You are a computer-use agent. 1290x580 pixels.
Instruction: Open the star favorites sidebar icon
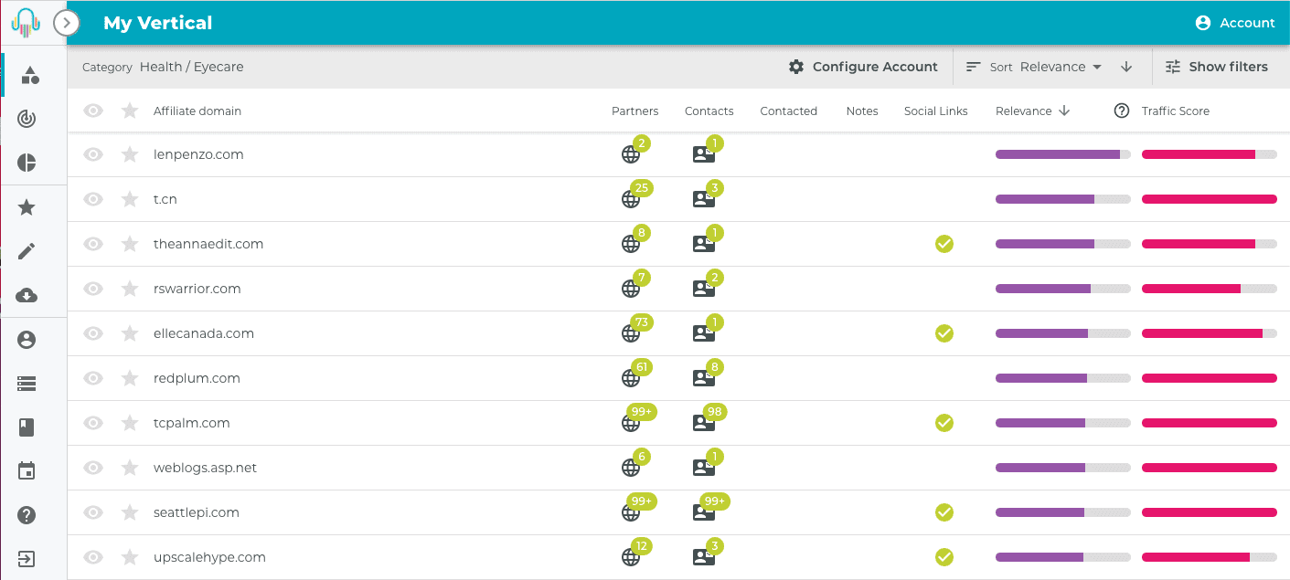pyautogui.click(x=27, y=207)
